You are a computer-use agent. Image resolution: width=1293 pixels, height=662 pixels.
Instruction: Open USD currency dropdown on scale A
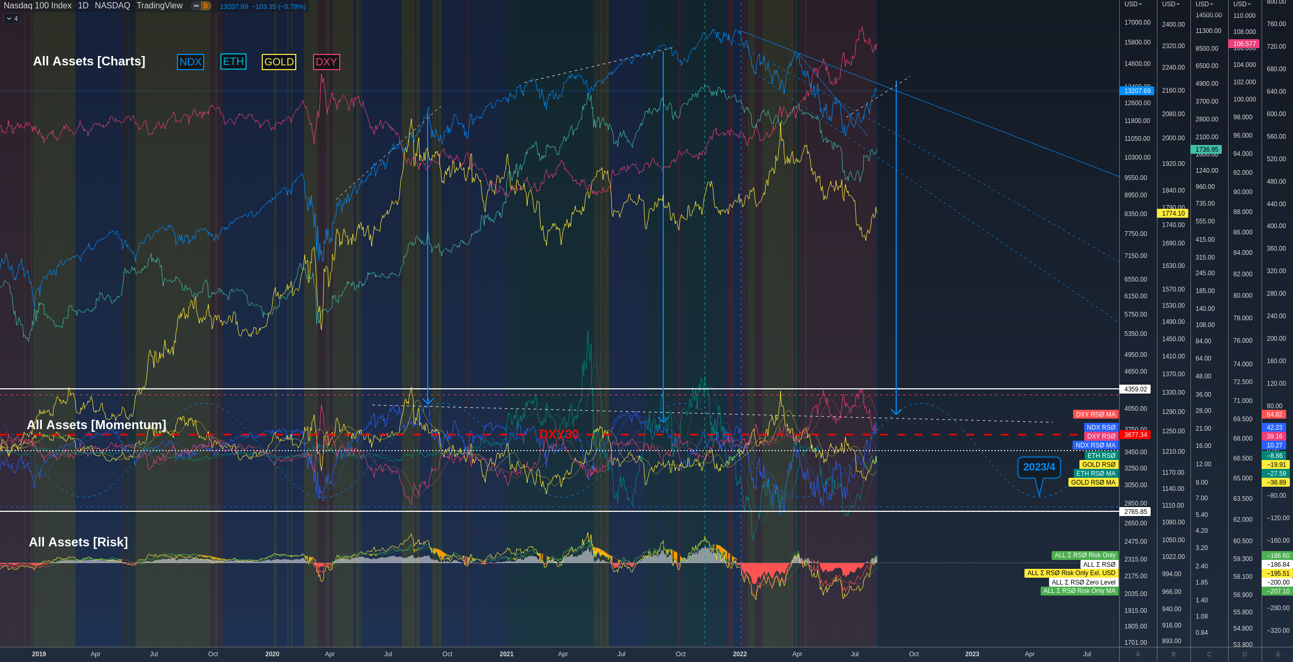pos(1133,4)
